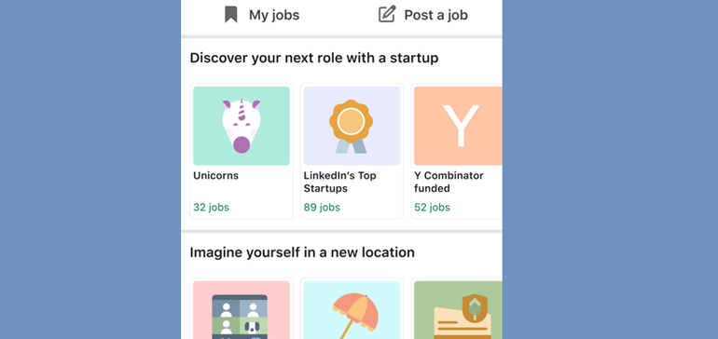Open the Post a job tab label
This screenshot has width=718, height=339.
436,15
